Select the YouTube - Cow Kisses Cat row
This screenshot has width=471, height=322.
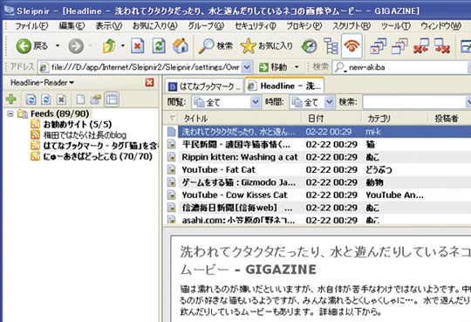318,195
